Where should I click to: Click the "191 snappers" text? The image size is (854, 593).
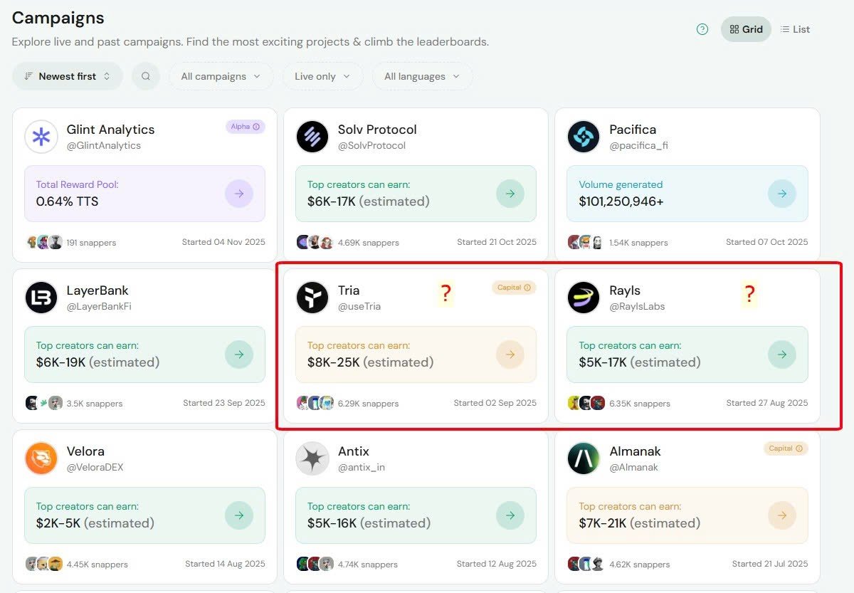coord(91,243)
